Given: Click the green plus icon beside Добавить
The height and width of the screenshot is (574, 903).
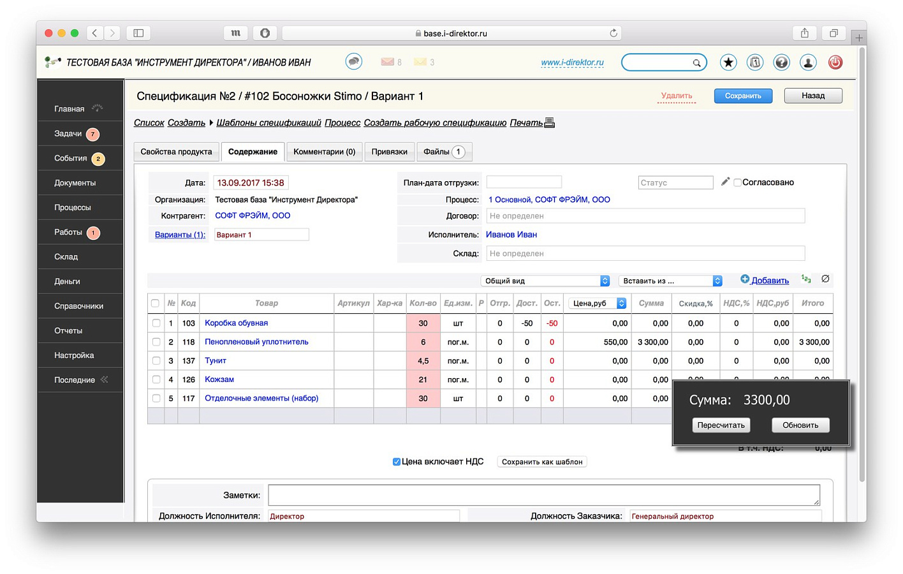Looking at the screenshot, I should (x=744, y=279).
